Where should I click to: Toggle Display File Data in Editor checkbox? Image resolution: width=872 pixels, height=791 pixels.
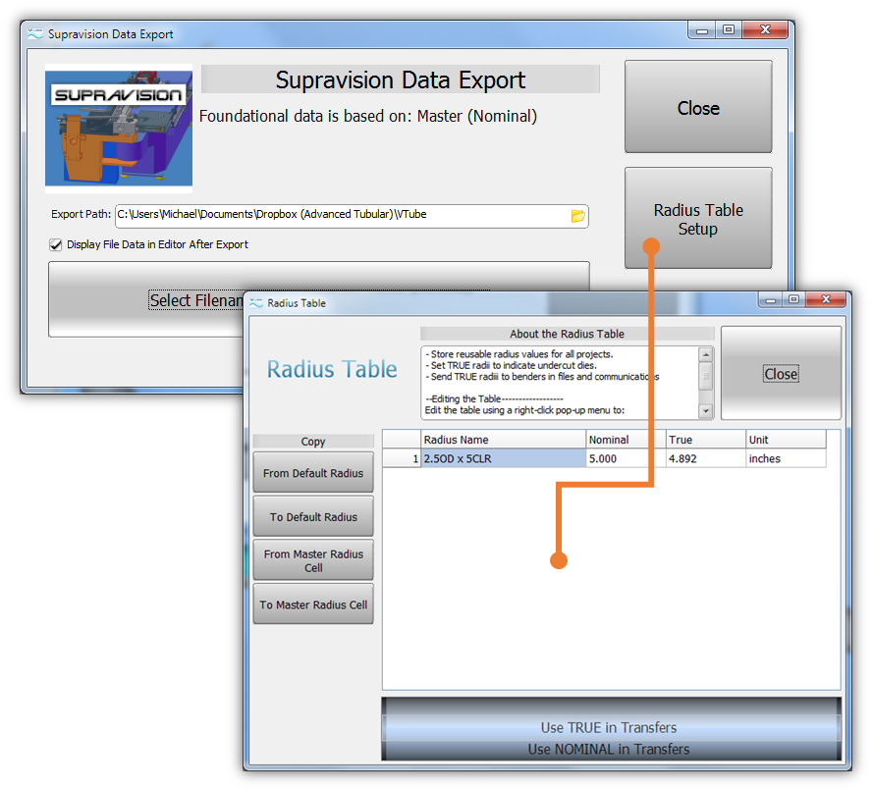[55, 244]
